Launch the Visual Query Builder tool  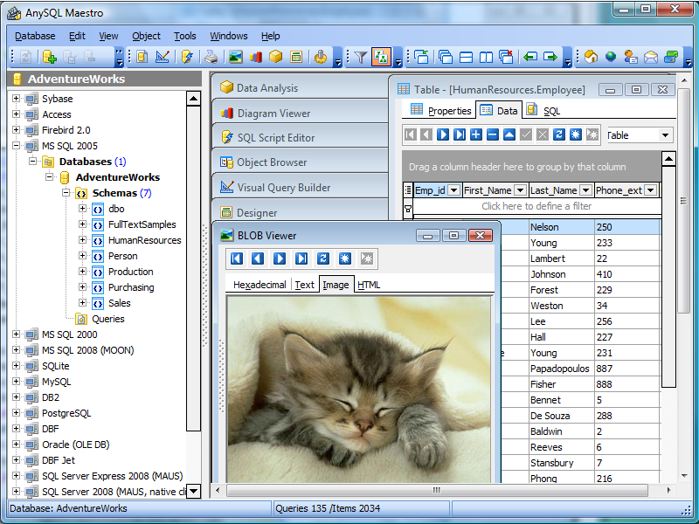pos(283,187)
